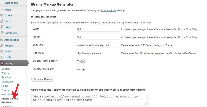
Task: Click the Media icon in sidebar
Action: click(x=2, y=16)
